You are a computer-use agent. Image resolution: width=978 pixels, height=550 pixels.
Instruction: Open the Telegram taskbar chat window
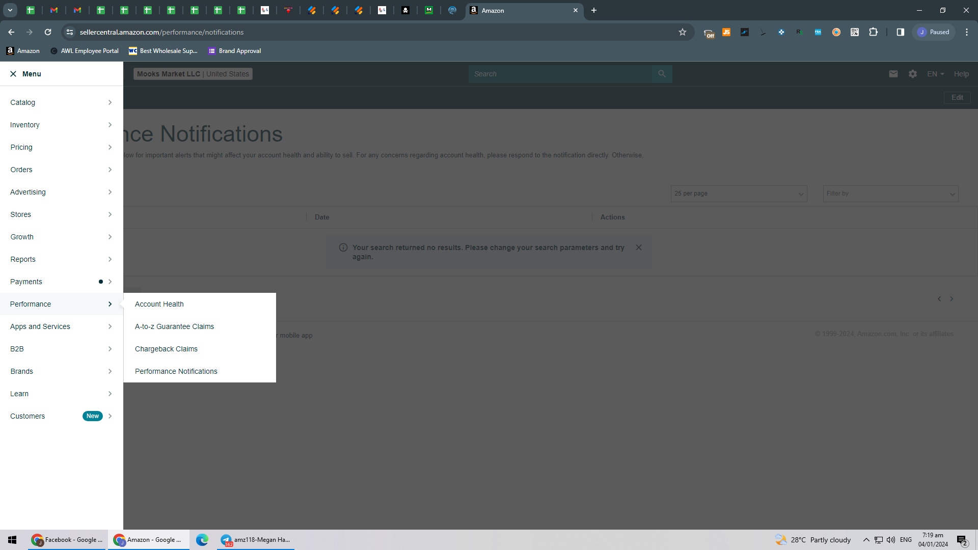[256, 540]
